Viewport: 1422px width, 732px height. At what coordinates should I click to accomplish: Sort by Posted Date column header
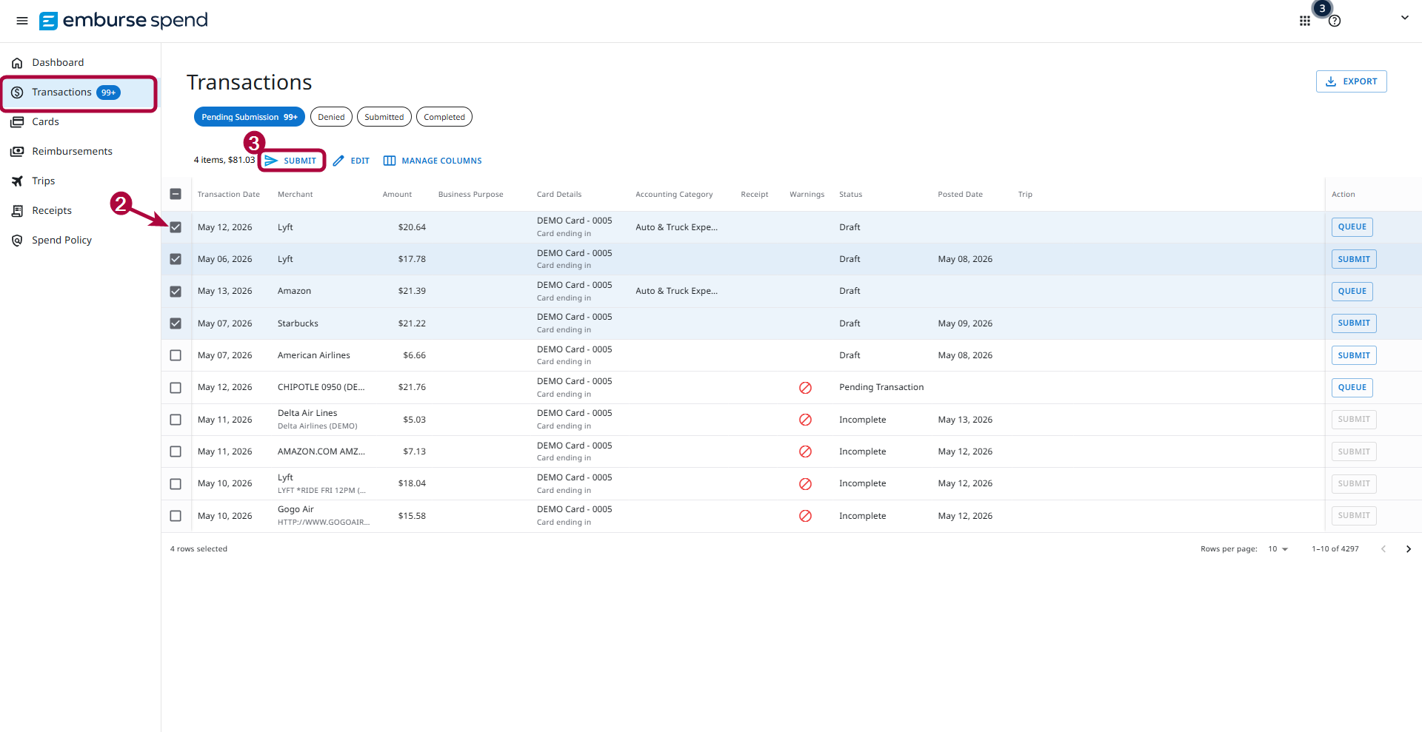pyautogui.click(x=960, y=195)
